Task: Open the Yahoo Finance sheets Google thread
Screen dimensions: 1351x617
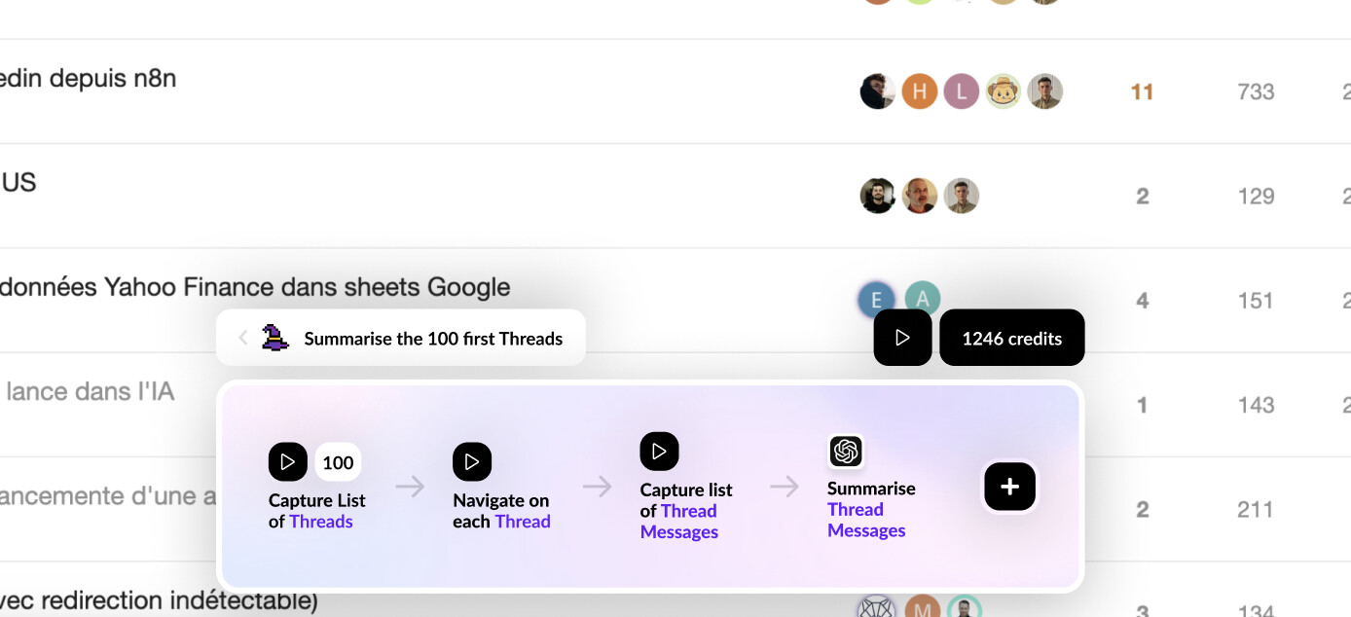Action: pyautogui.click(x=255, y=287)
